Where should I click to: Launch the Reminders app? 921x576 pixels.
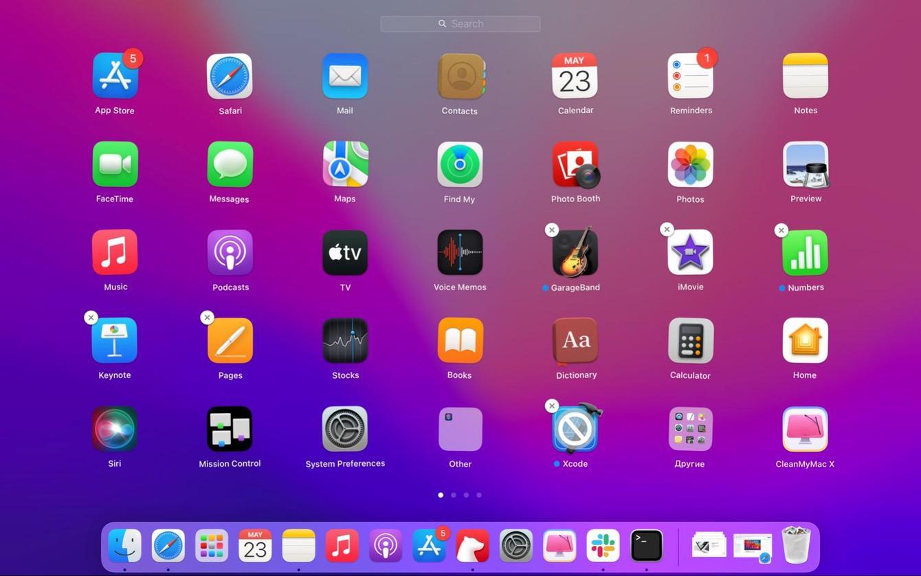point(690,76)
